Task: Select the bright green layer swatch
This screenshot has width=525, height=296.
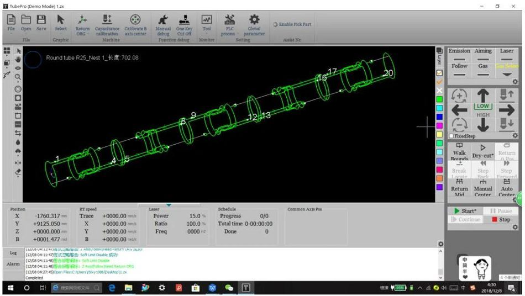Action: [x=440, y=99]
